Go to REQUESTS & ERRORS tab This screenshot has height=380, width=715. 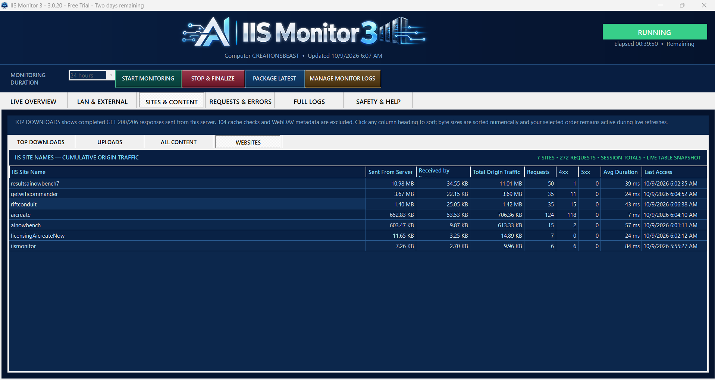241,102
